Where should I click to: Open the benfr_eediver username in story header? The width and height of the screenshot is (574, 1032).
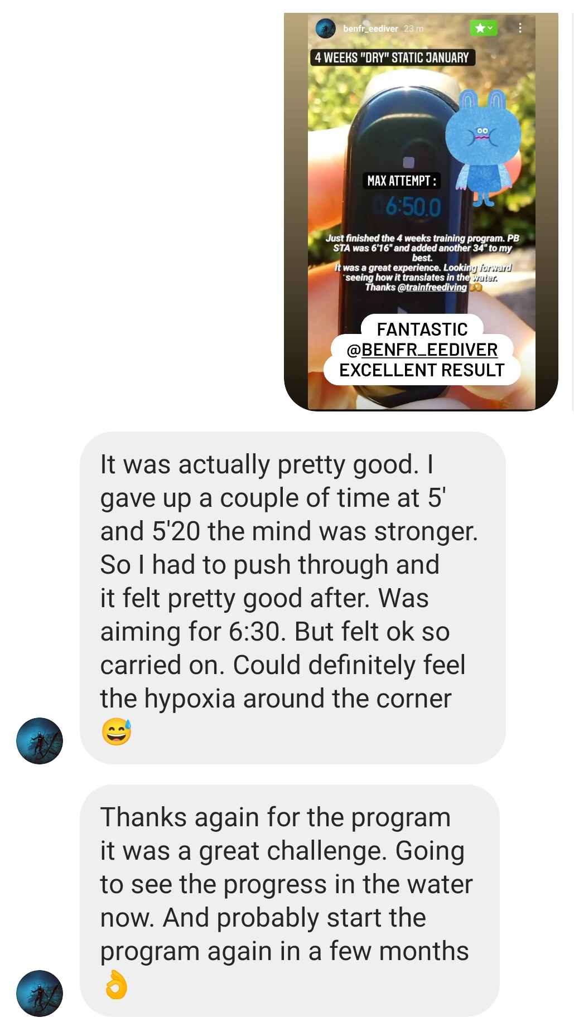click(370, 28)
